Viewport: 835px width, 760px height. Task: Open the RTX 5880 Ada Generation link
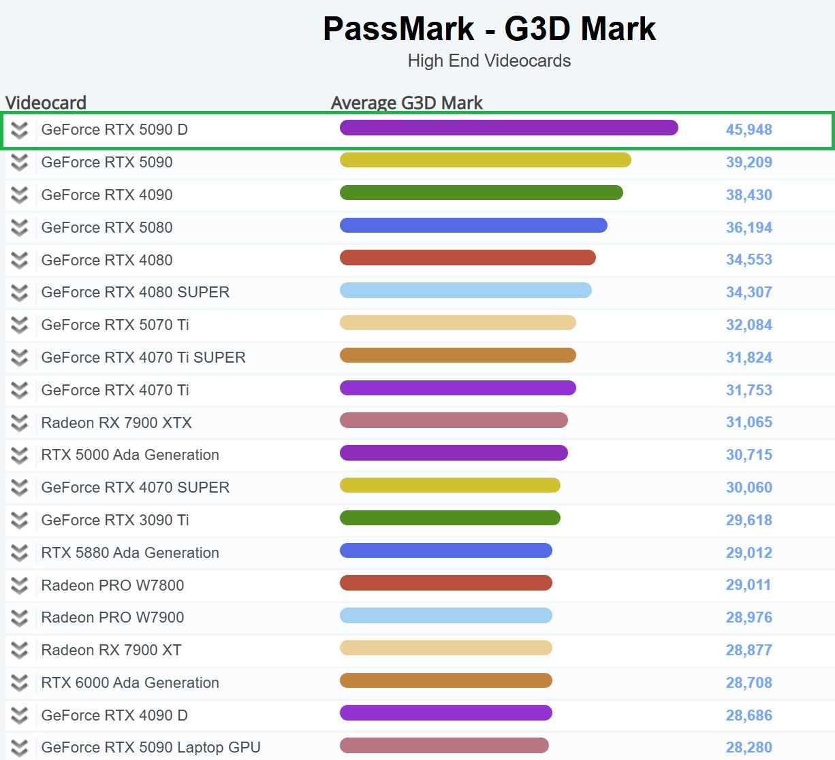(x=130, y=552)
